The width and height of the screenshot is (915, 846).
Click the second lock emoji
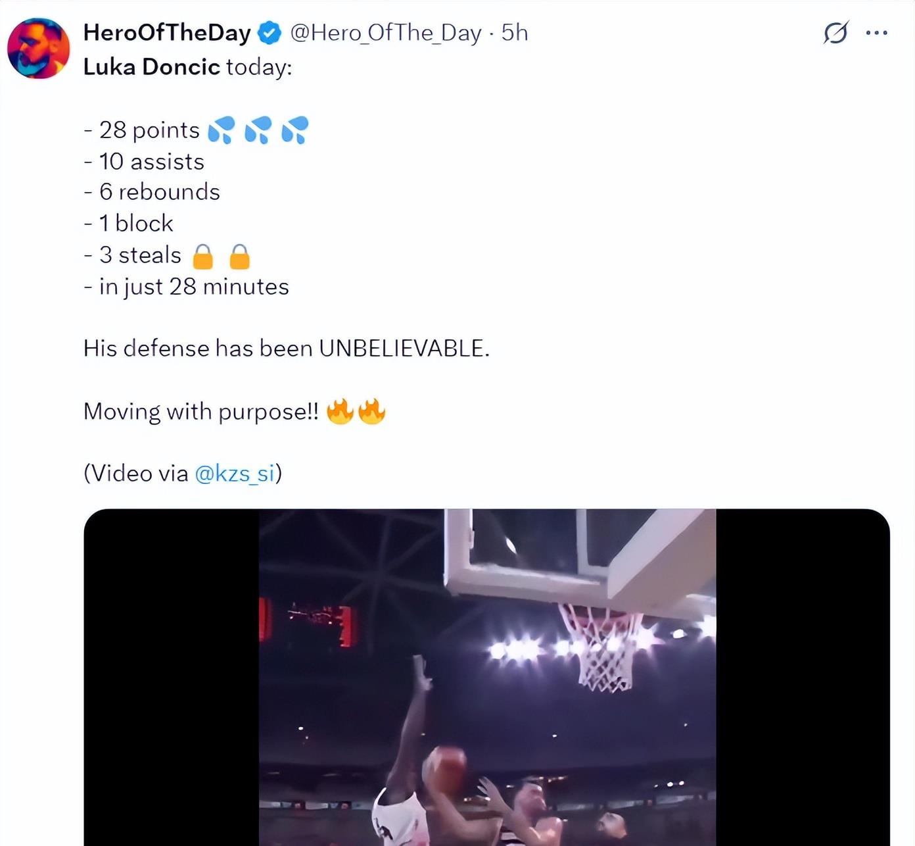(x=240, y=257)
